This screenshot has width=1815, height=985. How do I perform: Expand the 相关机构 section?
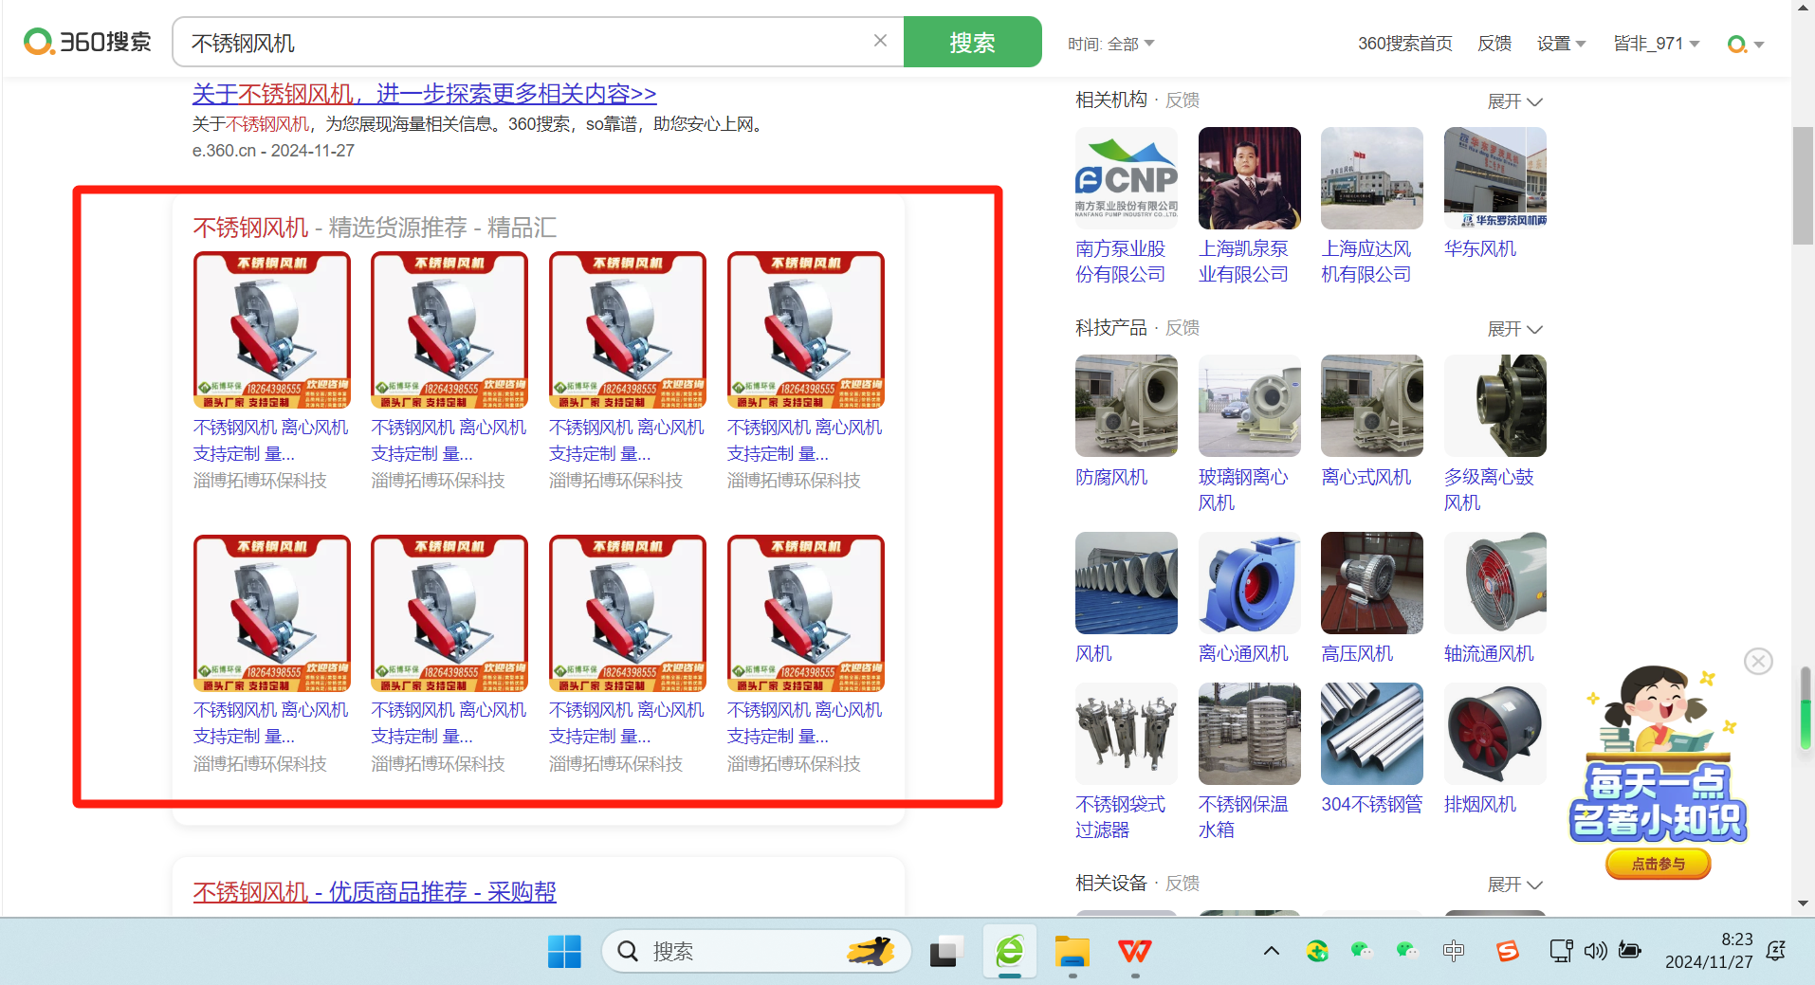[1514, 101]
